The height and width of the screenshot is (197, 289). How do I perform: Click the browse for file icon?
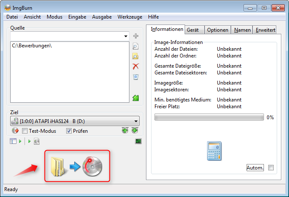coord(136,47)
